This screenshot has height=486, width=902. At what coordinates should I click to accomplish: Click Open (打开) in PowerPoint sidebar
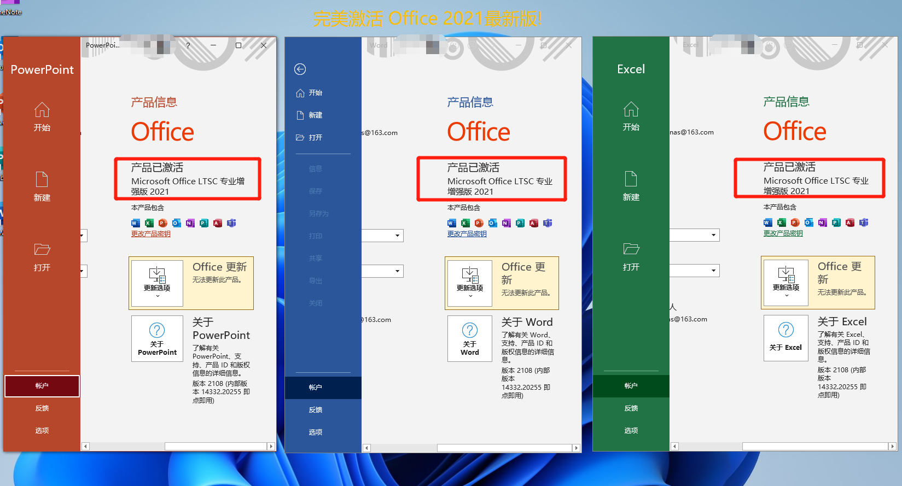[42, 257]
